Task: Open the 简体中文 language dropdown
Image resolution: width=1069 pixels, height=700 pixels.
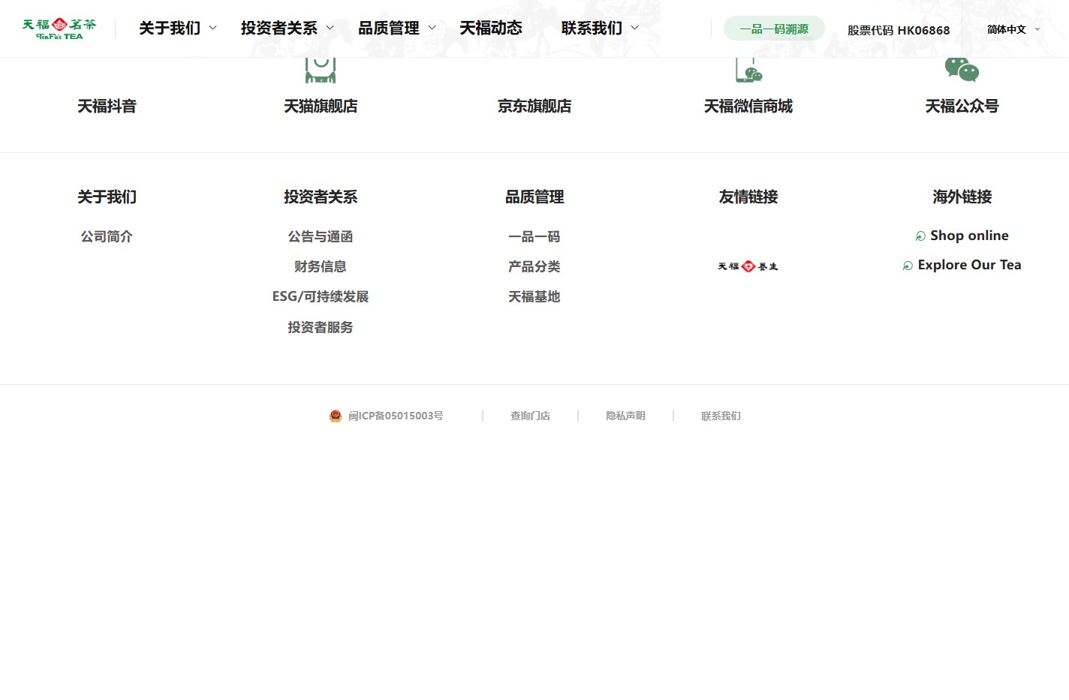Action: click(1013, 29)
